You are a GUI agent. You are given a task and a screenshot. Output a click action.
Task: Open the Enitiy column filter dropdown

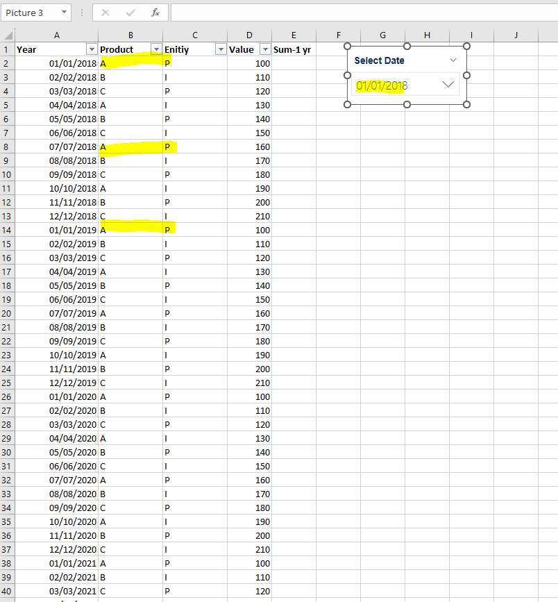tap(221, 49)
